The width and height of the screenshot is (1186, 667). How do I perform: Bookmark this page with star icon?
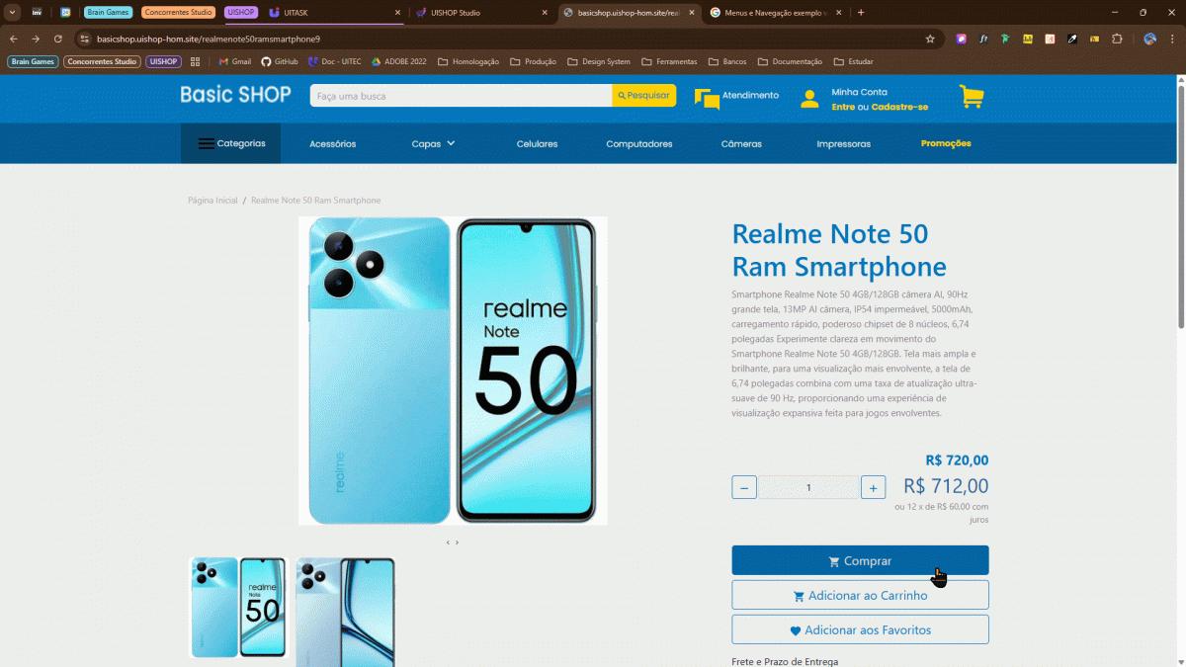(930, 39)
